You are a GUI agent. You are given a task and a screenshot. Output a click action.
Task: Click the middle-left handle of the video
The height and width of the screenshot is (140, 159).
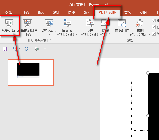pos(148,115)
